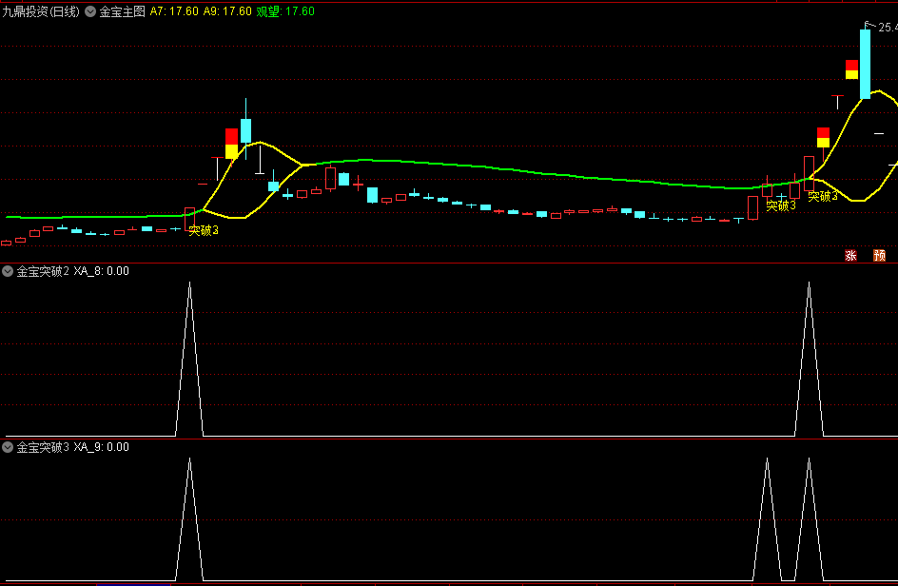Viewport: 898px width, 586px height.
Task: Click the leftmost 突破3 signal label
Action: (203, 230)
